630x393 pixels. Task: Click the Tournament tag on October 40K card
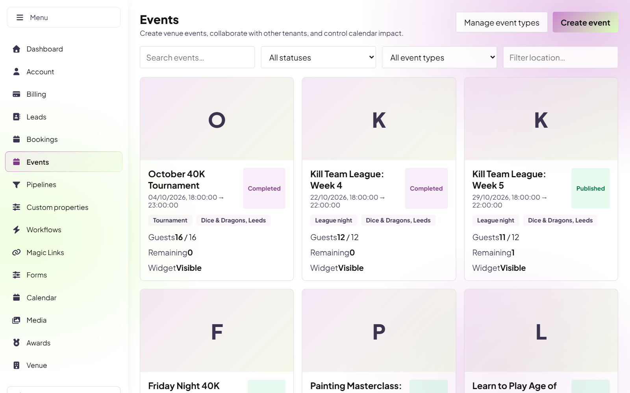pos(170,220)
